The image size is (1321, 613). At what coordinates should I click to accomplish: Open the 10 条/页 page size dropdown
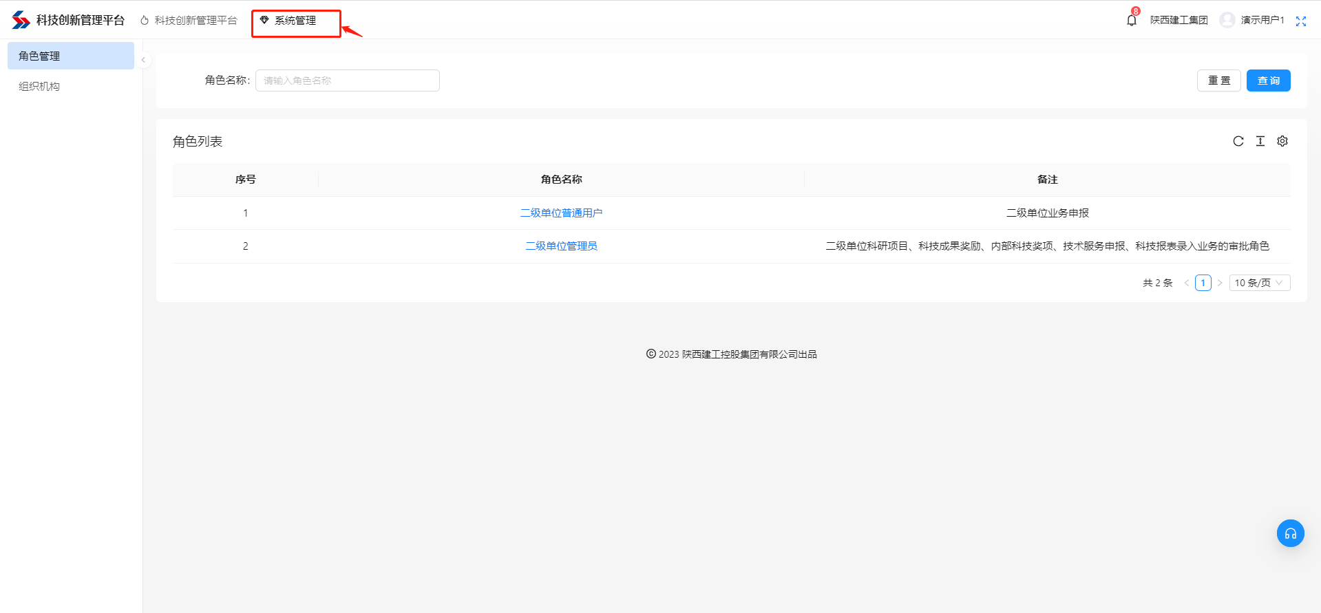(1259, 283)
